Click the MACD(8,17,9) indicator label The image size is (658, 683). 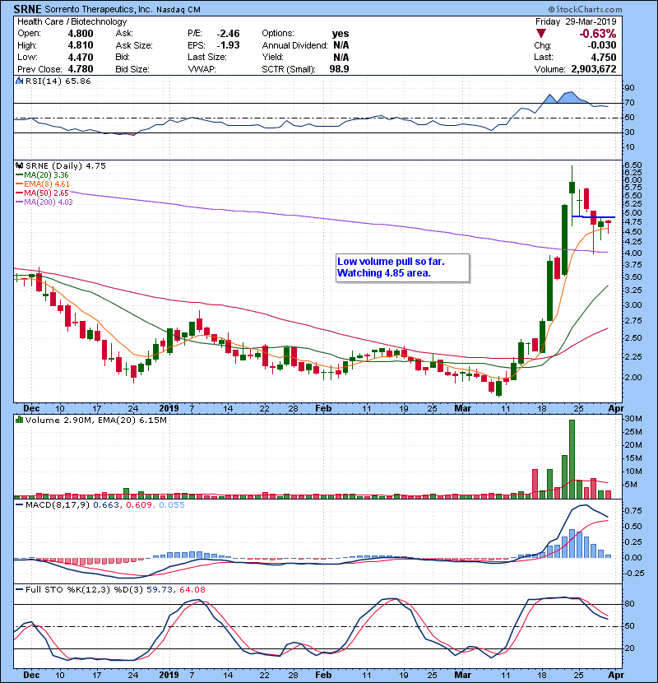coord(58,505)
